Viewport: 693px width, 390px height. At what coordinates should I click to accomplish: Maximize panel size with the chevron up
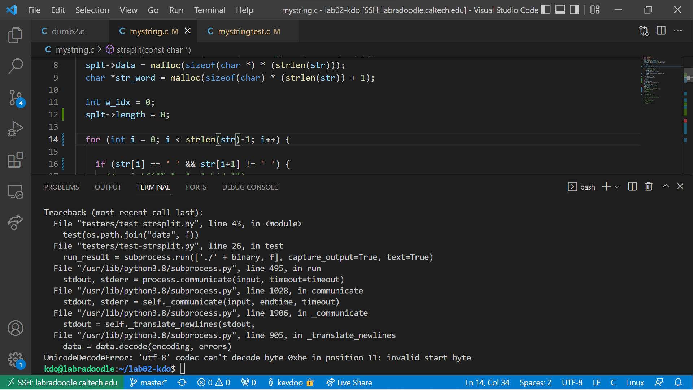click(666, 186)
